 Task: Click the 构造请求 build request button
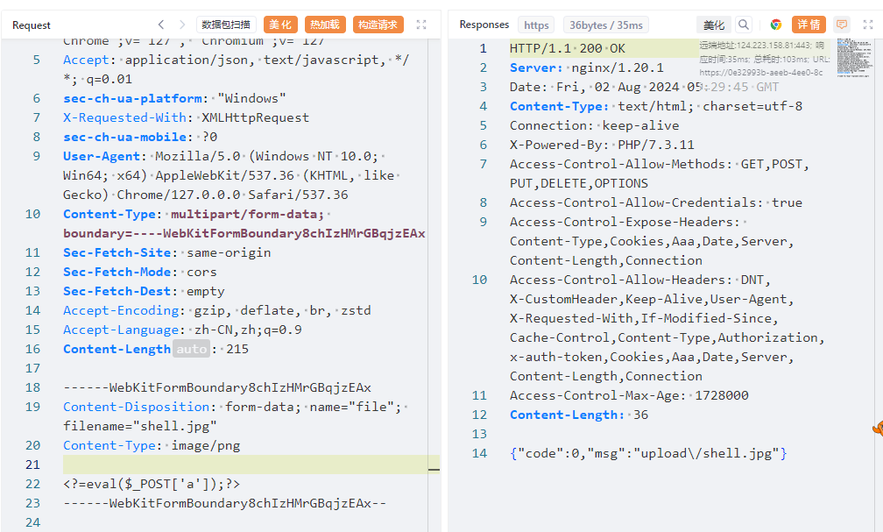click(378, 25)
